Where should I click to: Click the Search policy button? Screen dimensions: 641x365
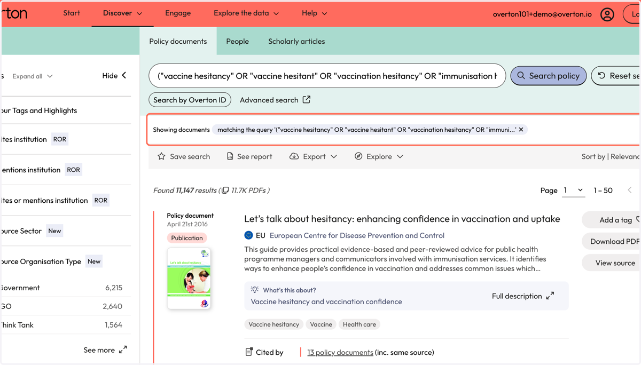coord(549,76)
